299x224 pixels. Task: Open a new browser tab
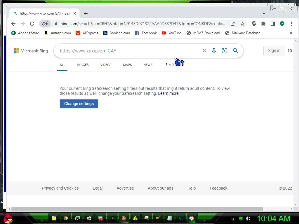pos(86,13)
